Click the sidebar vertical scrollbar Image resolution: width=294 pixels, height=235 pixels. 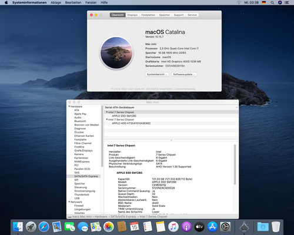102,136
